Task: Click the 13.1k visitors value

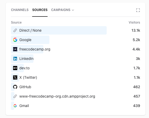Action: tap(136, 30)
